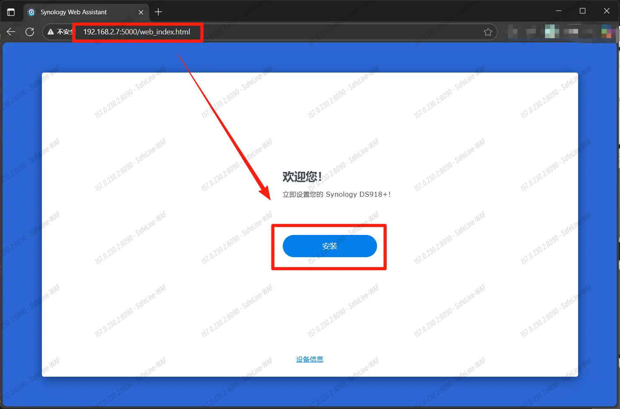Click the 欢迎您! heading text

click(302, 177)
